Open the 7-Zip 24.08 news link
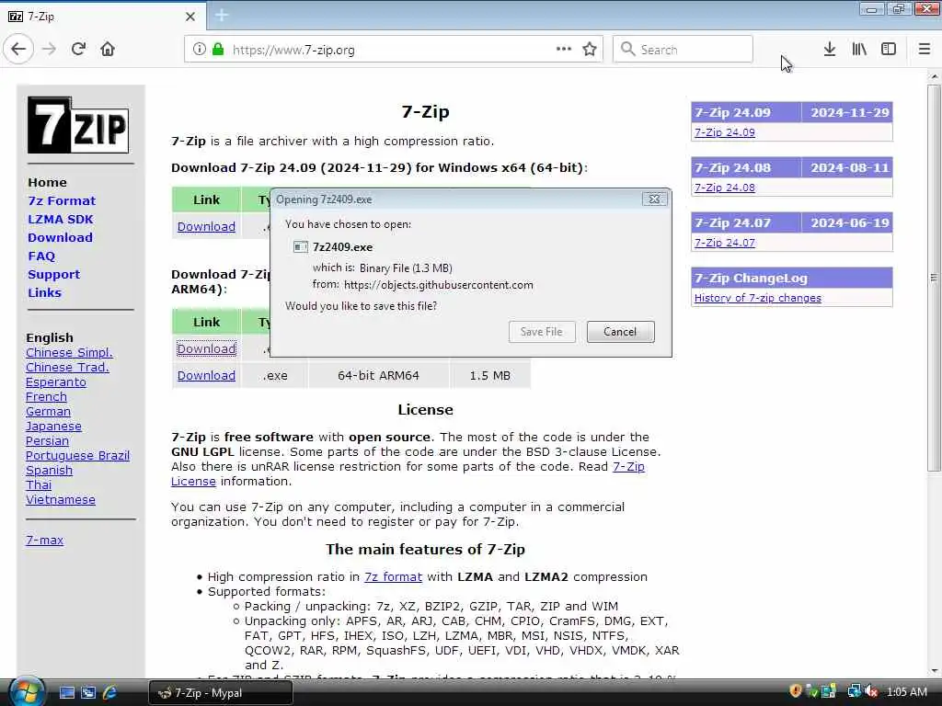The height and width of the screenshot is (706, 942). click(x=725, y=188)
